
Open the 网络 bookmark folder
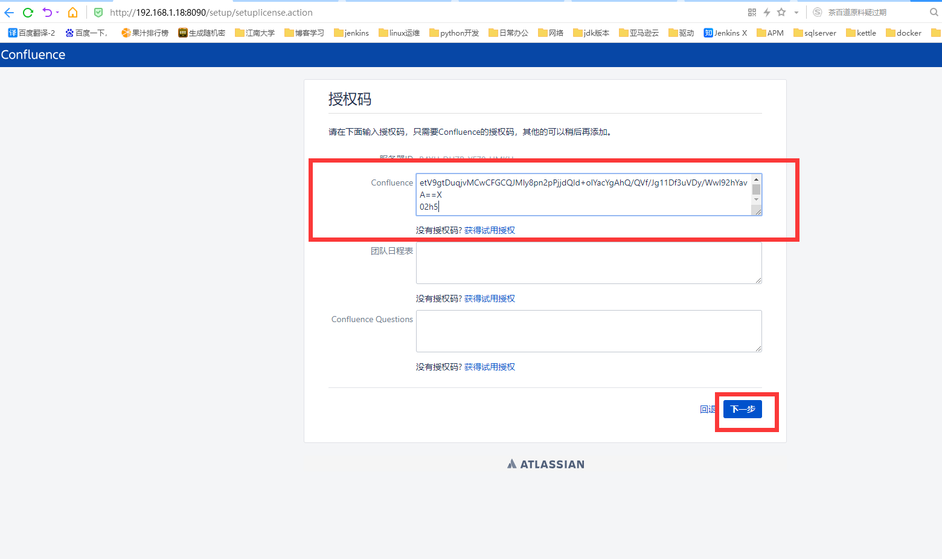[551, 33]
